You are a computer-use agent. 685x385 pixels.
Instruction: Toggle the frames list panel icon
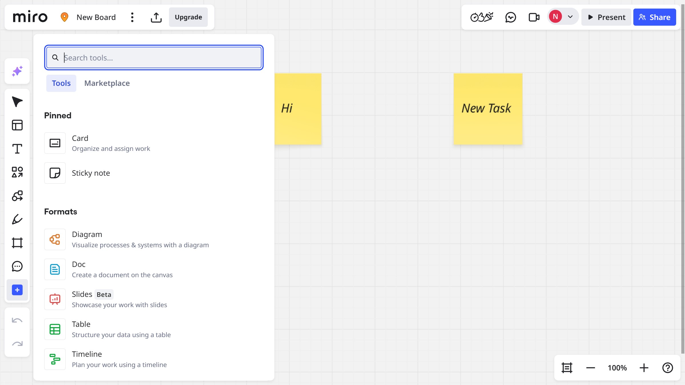[567, 368]
